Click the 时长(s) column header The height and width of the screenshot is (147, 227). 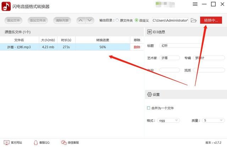pos(66,40)
